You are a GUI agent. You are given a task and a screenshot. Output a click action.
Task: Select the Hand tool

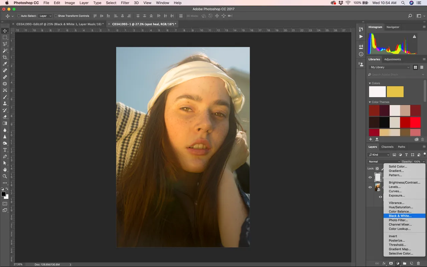point(5,170)
